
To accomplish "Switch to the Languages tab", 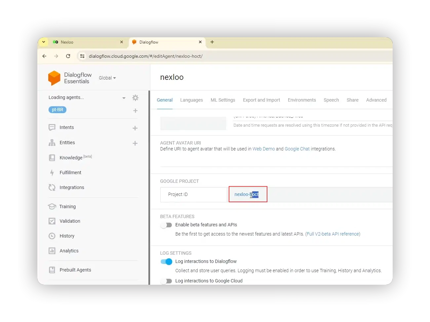I will coord(191,100).
